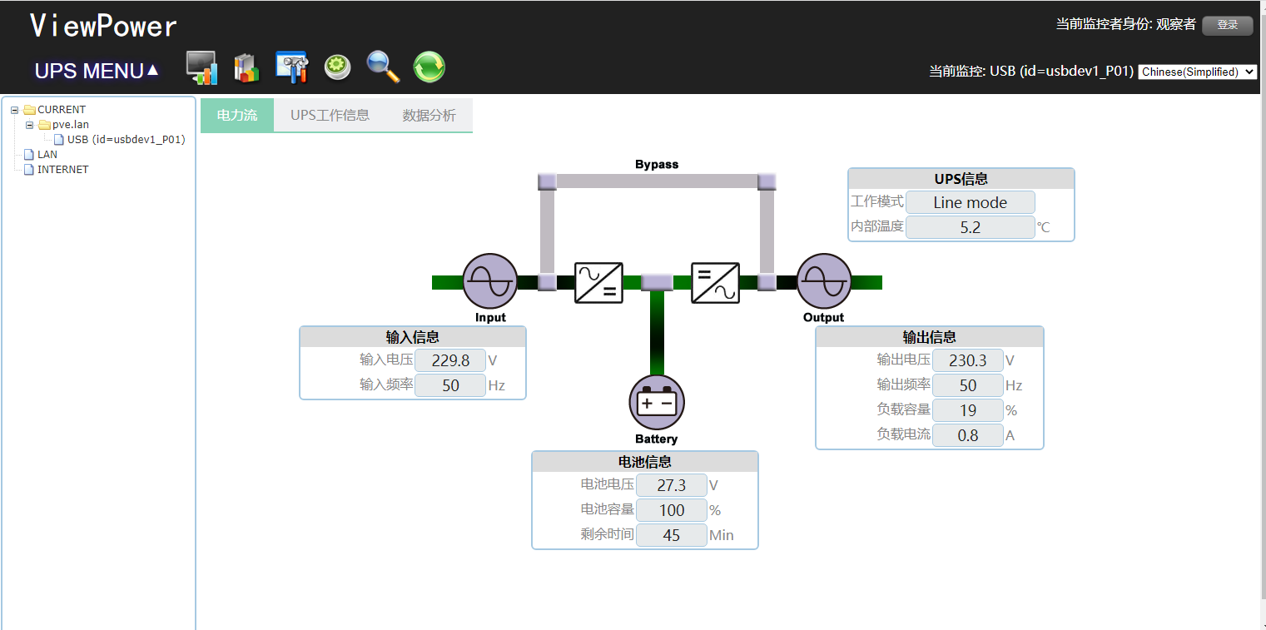The image size is (1266, 630).
Task: Open the Chinese(Simplified) language dropdown
Action: click(1197, 72)
